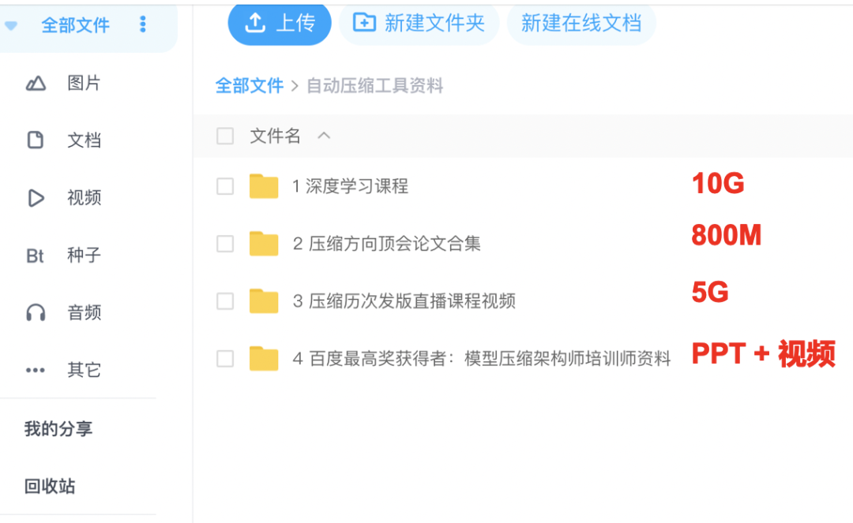Open the 文档 (Documents) category icon
Image resolution: width=853 pixels, height=523 pixels.
pos(36,140)
